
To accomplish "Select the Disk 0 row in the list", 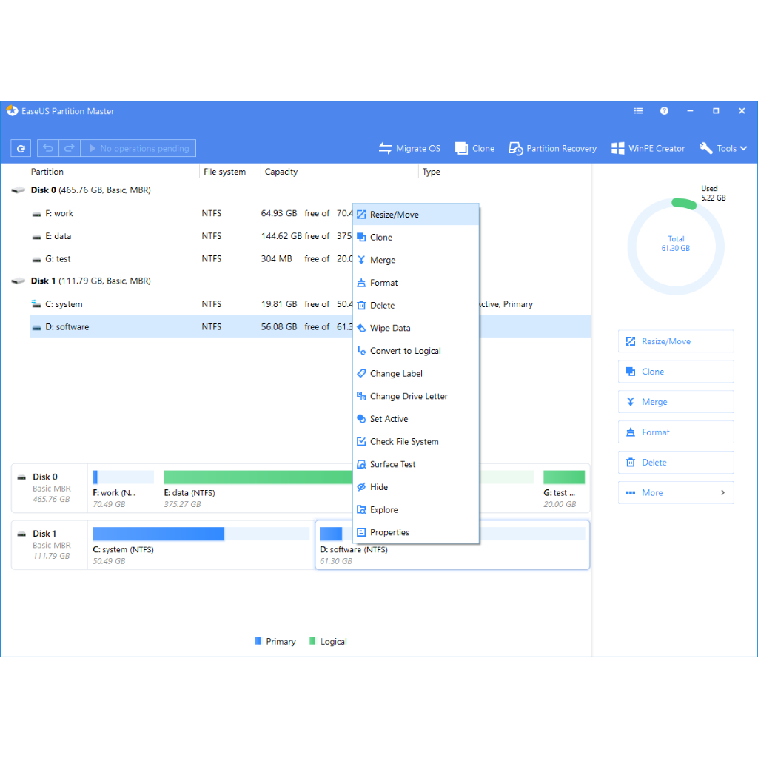I will 90,190.
